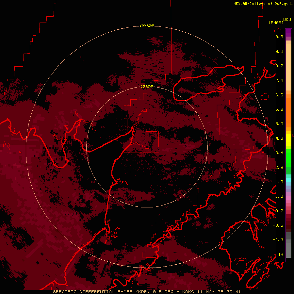The width and height of the screenshot is (294, 294).
Task: Select the 8.2 scale value
Action: [x=279, y=66]
